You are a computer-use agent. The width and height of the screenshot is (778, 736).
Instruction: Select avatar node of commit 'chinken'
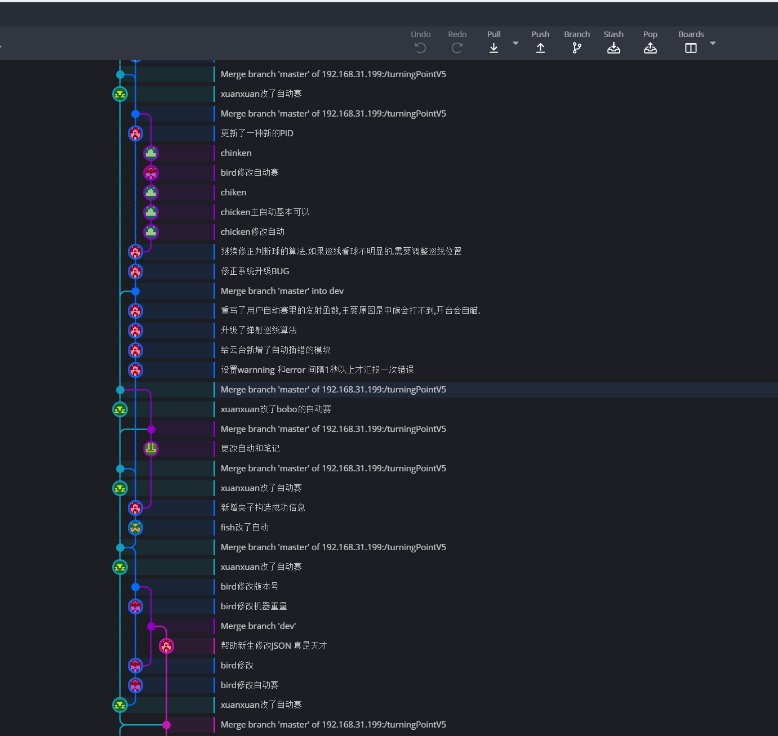click(150, 153)
